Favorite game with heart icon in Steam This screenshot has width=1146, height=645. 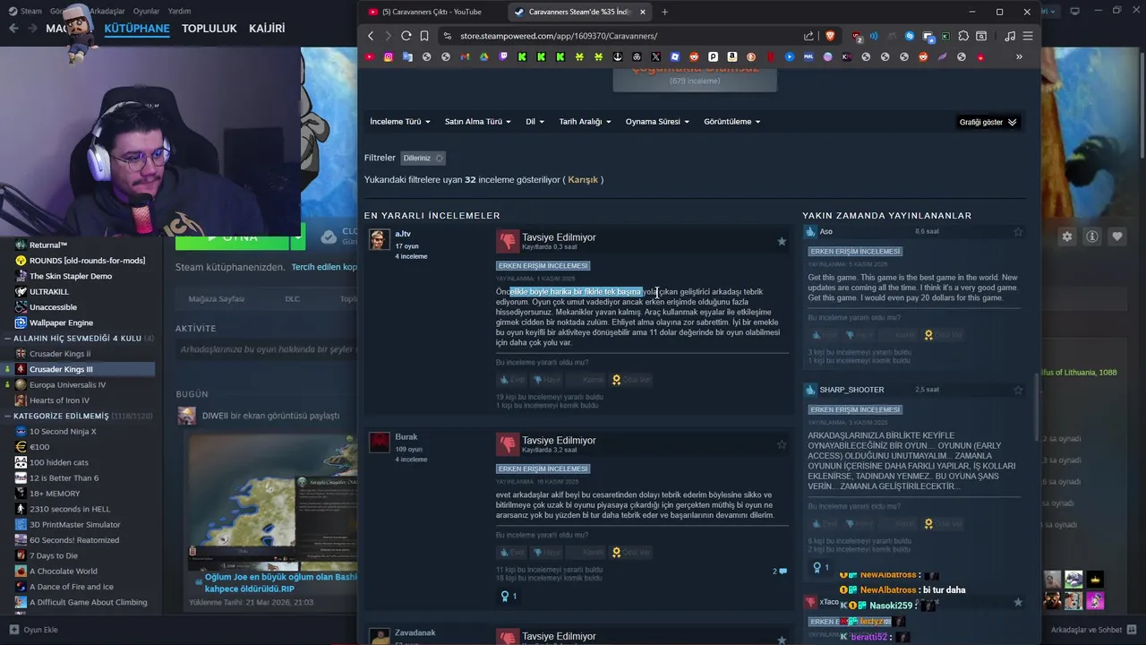tap(1116, 236)
